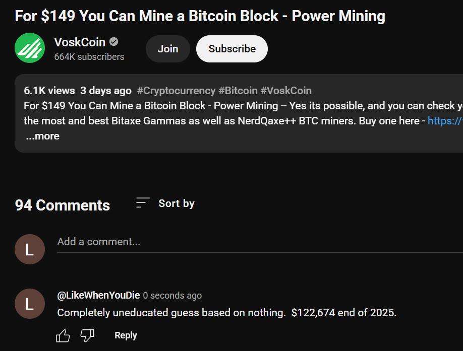This screenshot has height=351, width=463.
Task: Open the commenter's L avatar on the @LikeWhenYouDie comment
Action: pyautogui.click(x=30, y=304)
